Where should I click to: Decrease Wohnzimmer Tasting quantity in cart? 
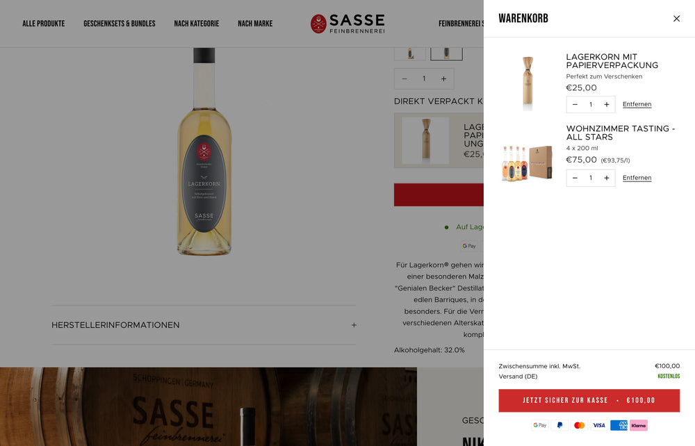[575, 178]
